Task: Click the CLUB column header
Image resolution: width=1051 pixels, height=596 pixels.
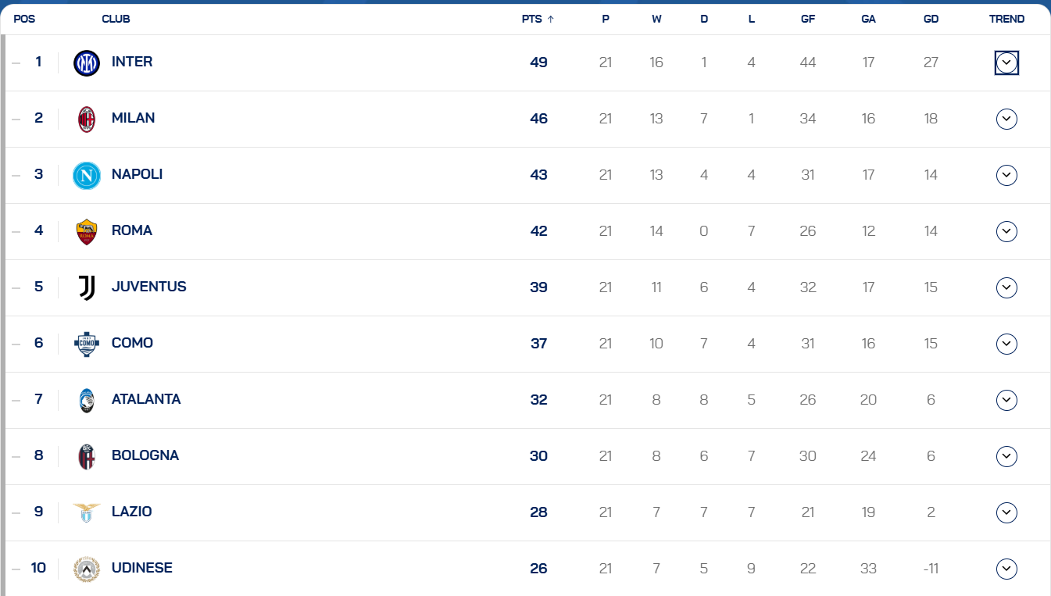Action: click(x=116, y=20)
